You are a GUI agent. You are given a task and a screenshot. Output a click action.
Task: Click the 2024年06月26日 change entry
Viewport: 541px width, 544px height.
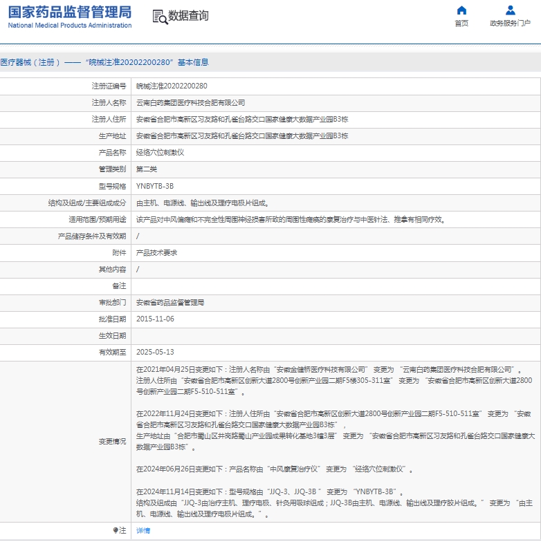click(275, 469)
